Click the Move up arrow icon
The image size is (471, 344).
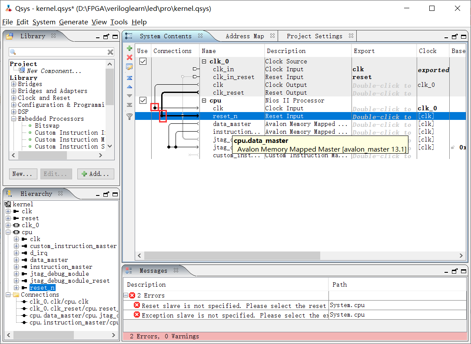tap(129, 87)
